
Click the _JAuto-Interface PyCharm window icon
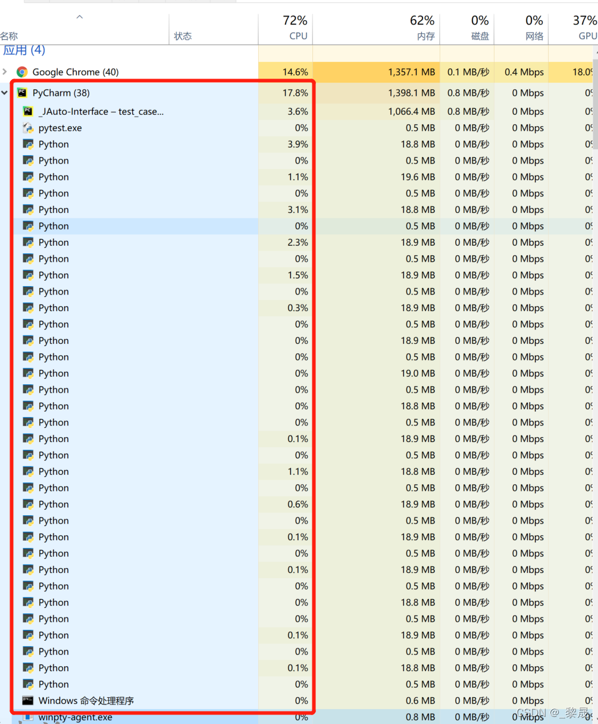pyautogui.click(x=27, y=111)
